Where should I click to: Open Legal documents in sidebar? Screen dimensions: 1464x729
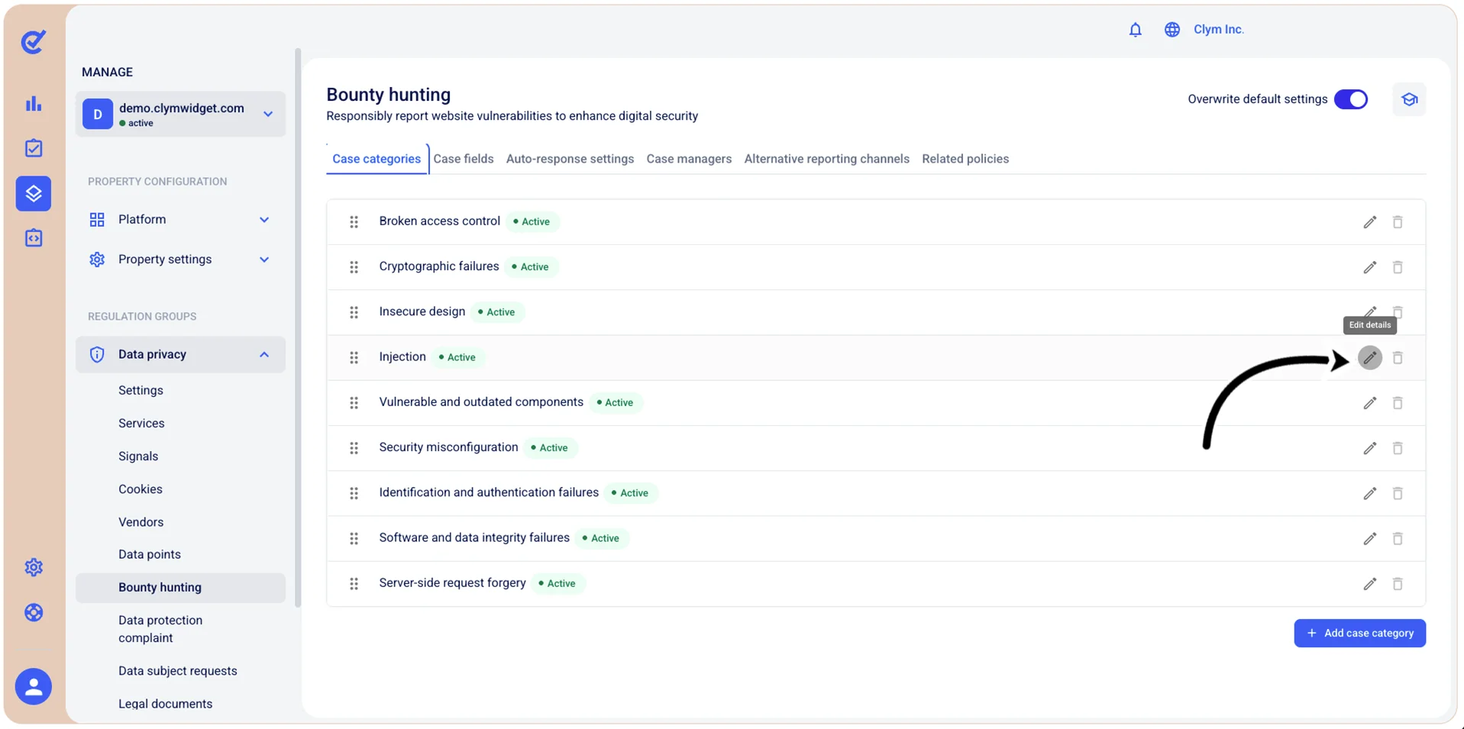pos(165,704)
